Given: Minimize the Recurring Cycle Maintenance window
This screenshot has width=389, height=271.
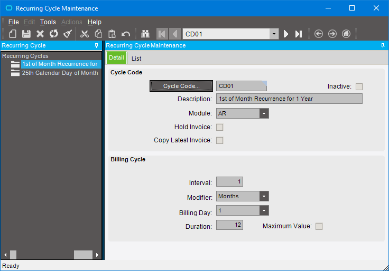Looking at the screenshot, I should (x=328, y=8).
